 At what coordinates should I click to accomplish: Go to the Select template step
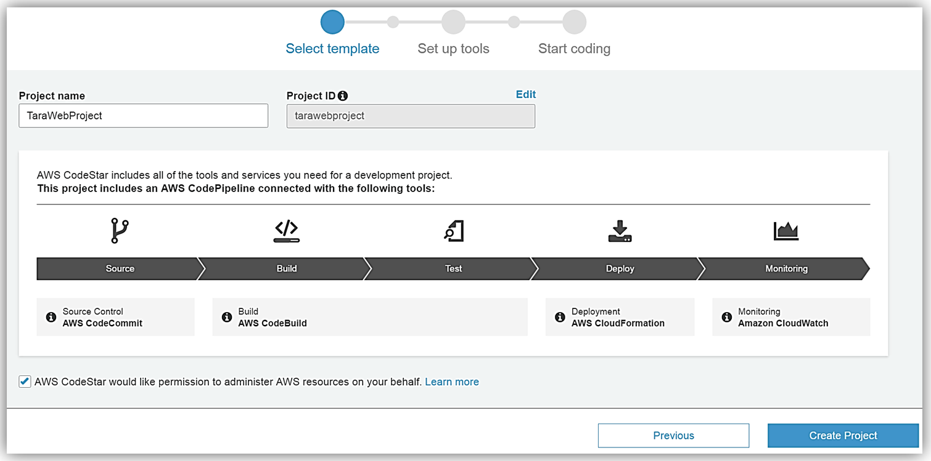coord(332,23)
